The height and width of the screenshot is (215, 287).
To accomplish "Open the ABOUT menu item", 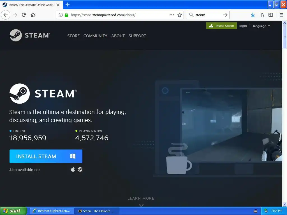I will [118, 36].
